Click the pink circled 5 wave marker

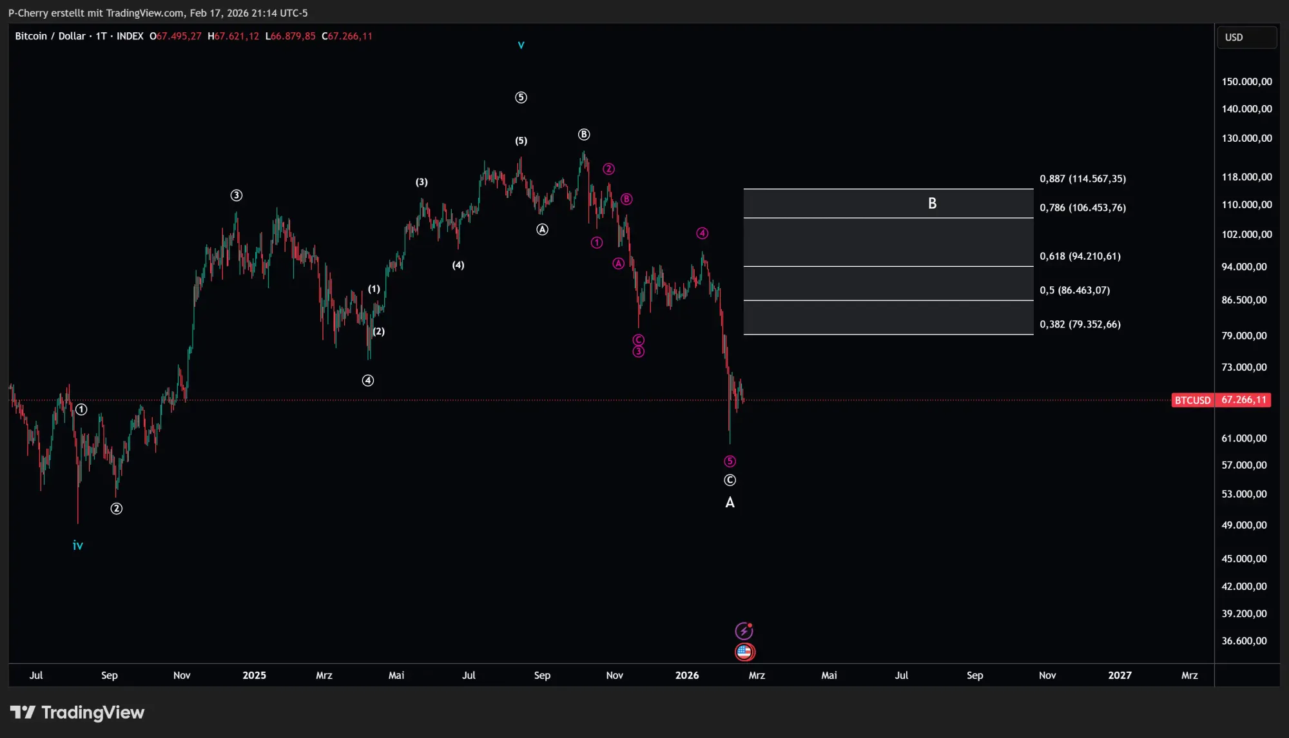pyautogui.click(x=730, y=461)
